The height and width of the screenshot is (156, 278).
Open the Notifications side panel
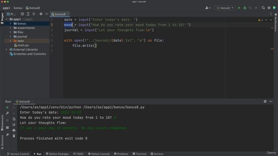276,22
